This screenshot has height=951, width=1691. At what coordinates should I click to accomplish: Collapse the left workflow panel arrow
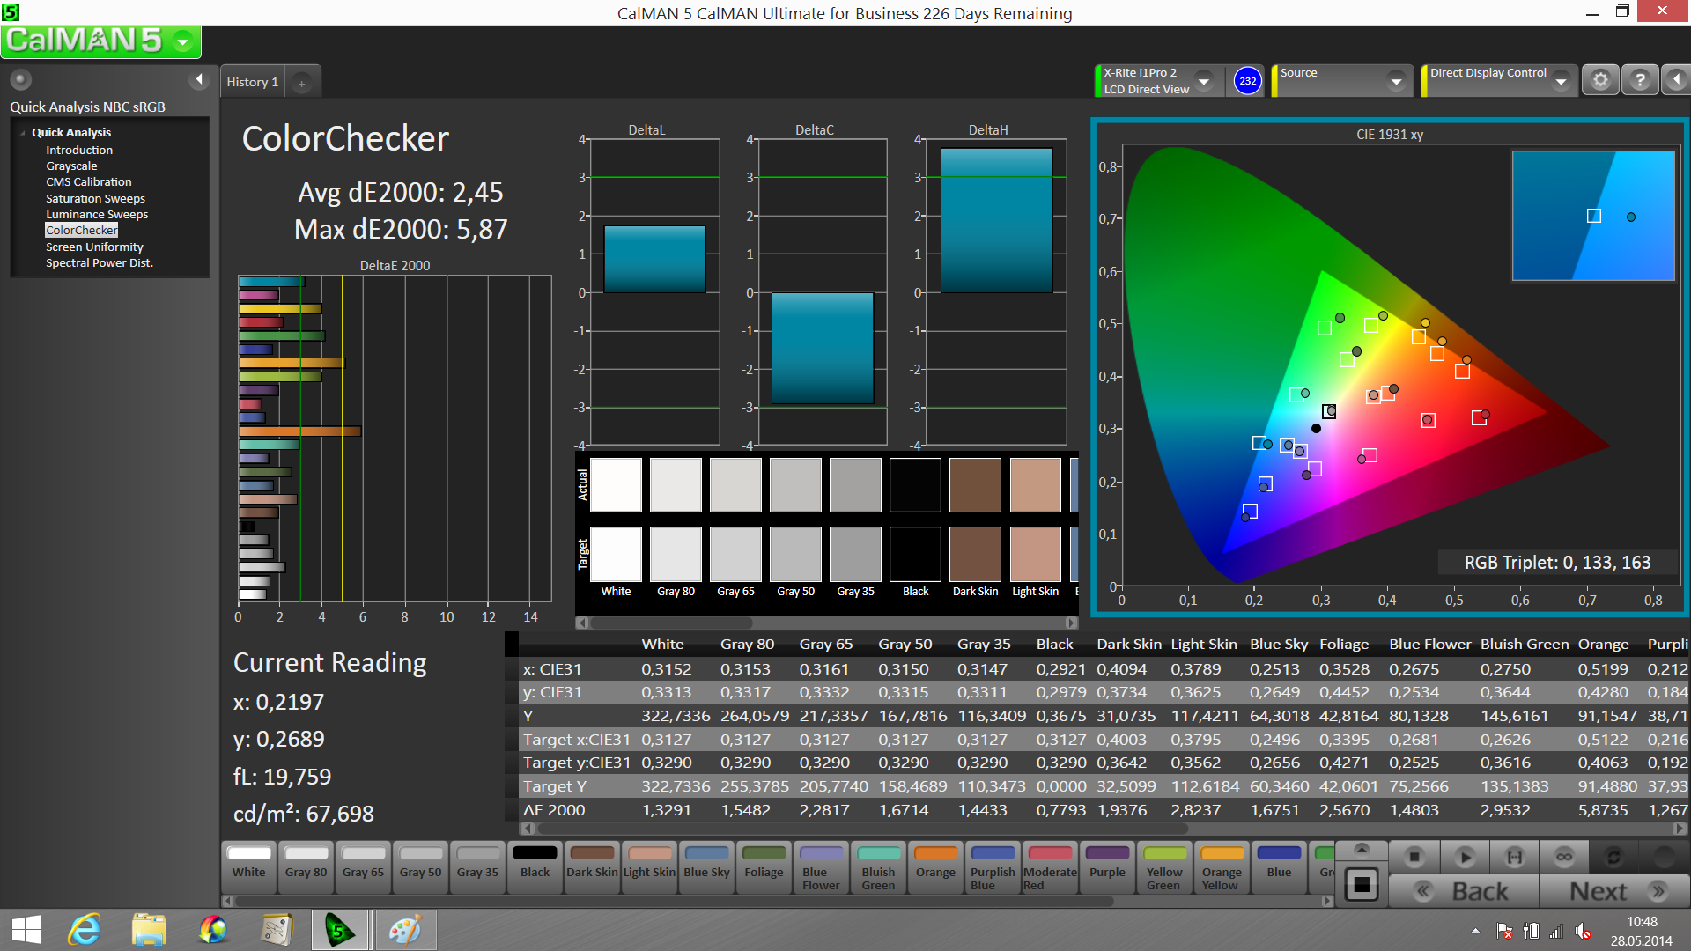(x=199, y=79)
